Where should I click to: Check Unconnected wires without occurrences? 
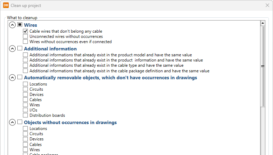click(x=25, y=36)
